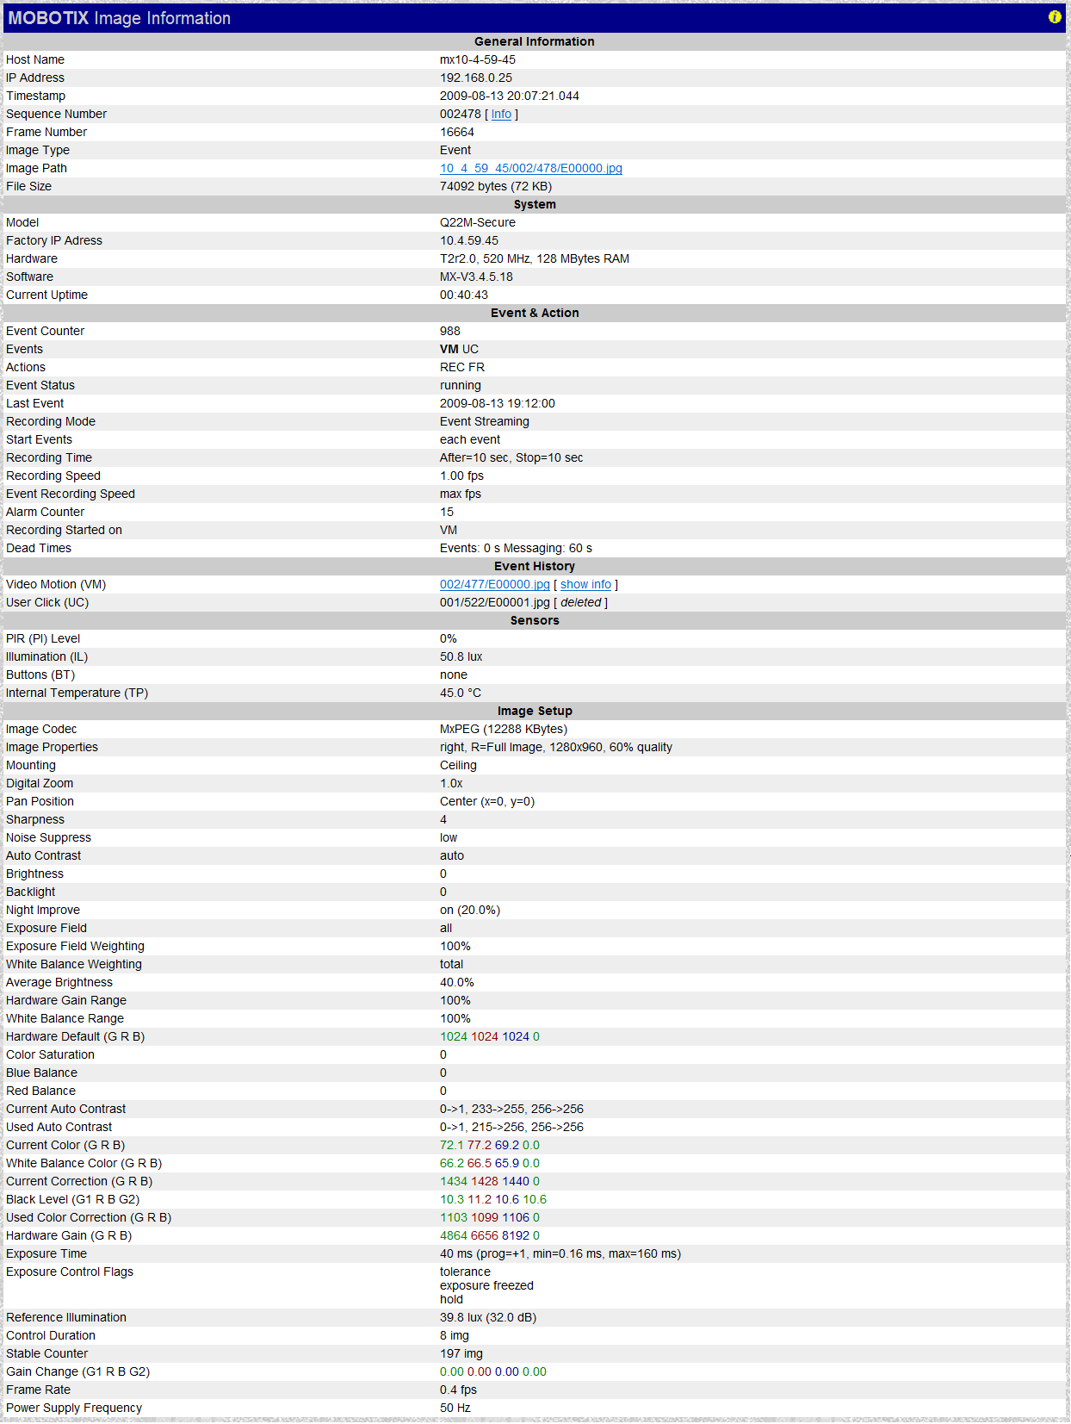Image resolution: width=1071 pixels, height=1424 pixels.
Task: Click the System section header
Action: tap(535, 204)
